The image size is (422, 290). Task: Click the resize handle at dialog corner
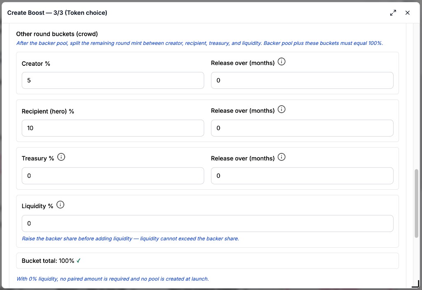[x=416, y=284]
